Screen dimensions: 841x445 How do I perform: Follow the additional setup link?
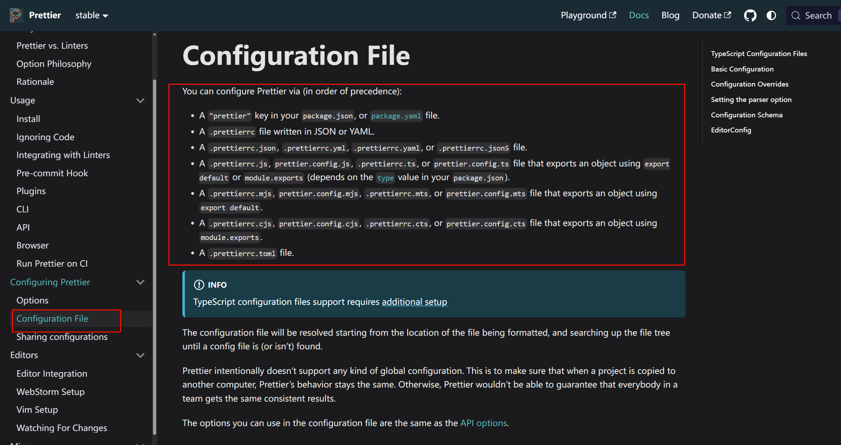[x=414, y=302]
